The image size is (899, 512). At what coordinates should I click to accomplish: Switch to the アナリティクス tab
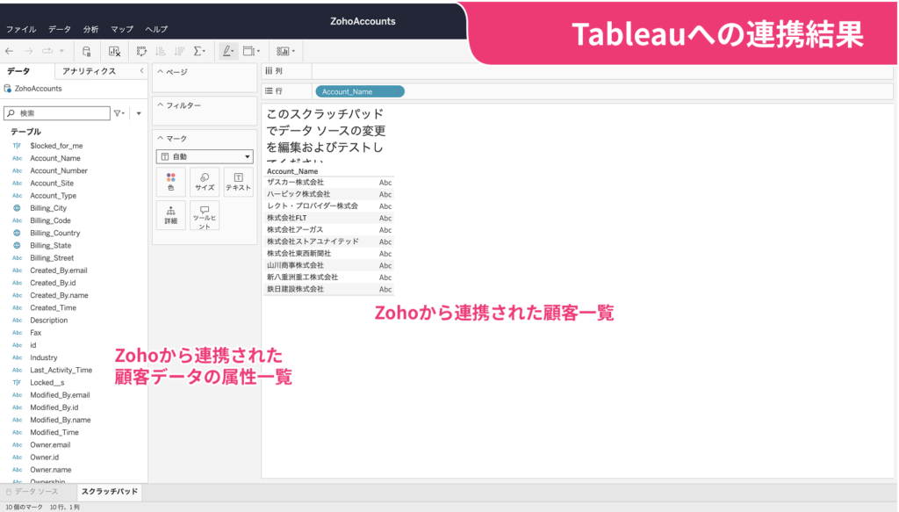click(89, 71)
